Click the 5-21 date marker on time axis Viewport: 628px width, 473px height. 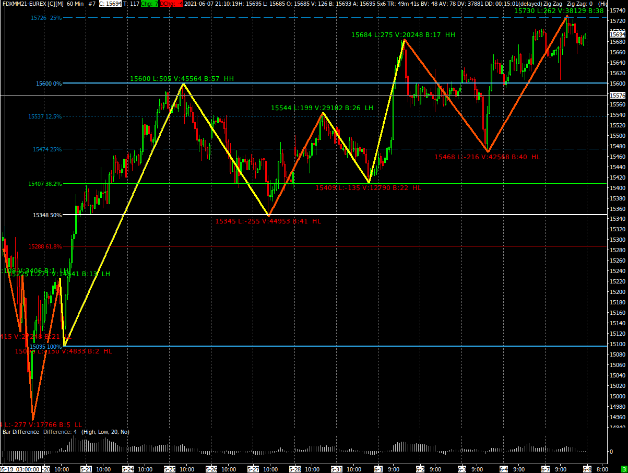[86, 469]
